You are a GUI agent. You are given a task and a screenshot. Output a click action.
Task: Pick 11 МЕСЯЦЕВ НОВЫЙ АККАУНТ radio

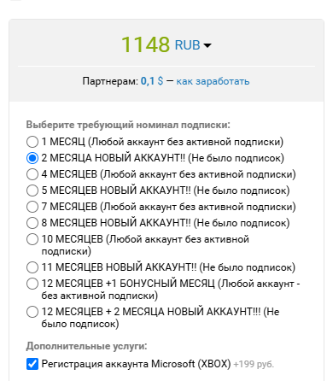pyautogui.click(x=32, y=267)
